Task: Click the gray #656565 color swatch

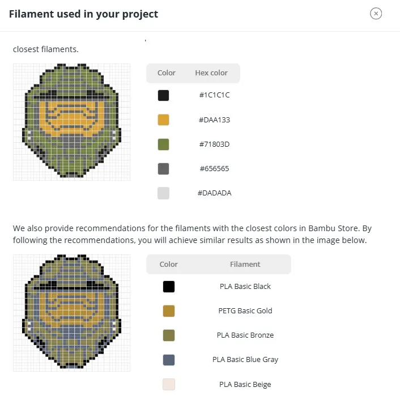Action: pos(163,169)
